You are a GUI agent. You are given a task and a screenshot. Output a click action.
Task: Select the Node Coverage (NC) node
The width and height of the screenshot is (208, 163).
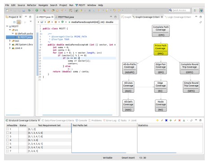(x=161, y=106)
